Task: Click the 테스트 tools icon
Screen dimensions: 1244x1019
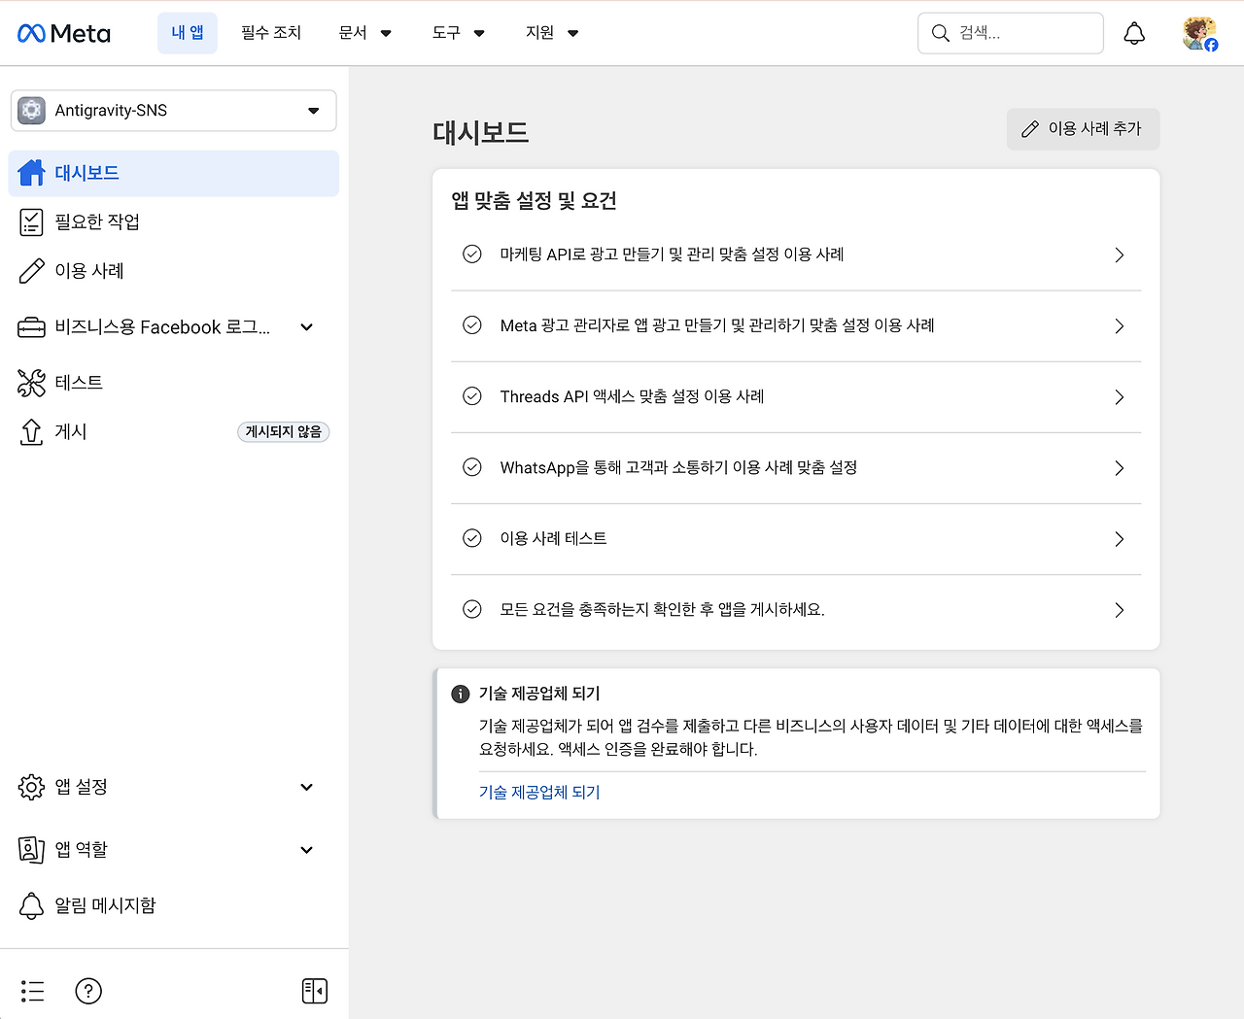Action: click(x=31, y=383)
